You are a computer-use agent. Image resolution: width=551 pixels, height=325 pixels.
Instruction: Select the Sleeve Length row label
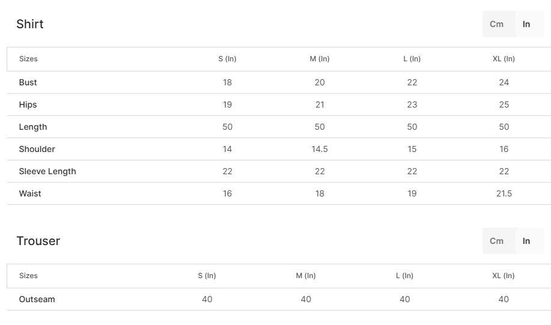coord(47,171)
